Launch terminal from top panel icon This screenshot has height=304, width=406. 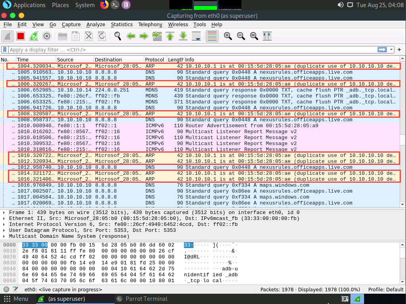115,5
